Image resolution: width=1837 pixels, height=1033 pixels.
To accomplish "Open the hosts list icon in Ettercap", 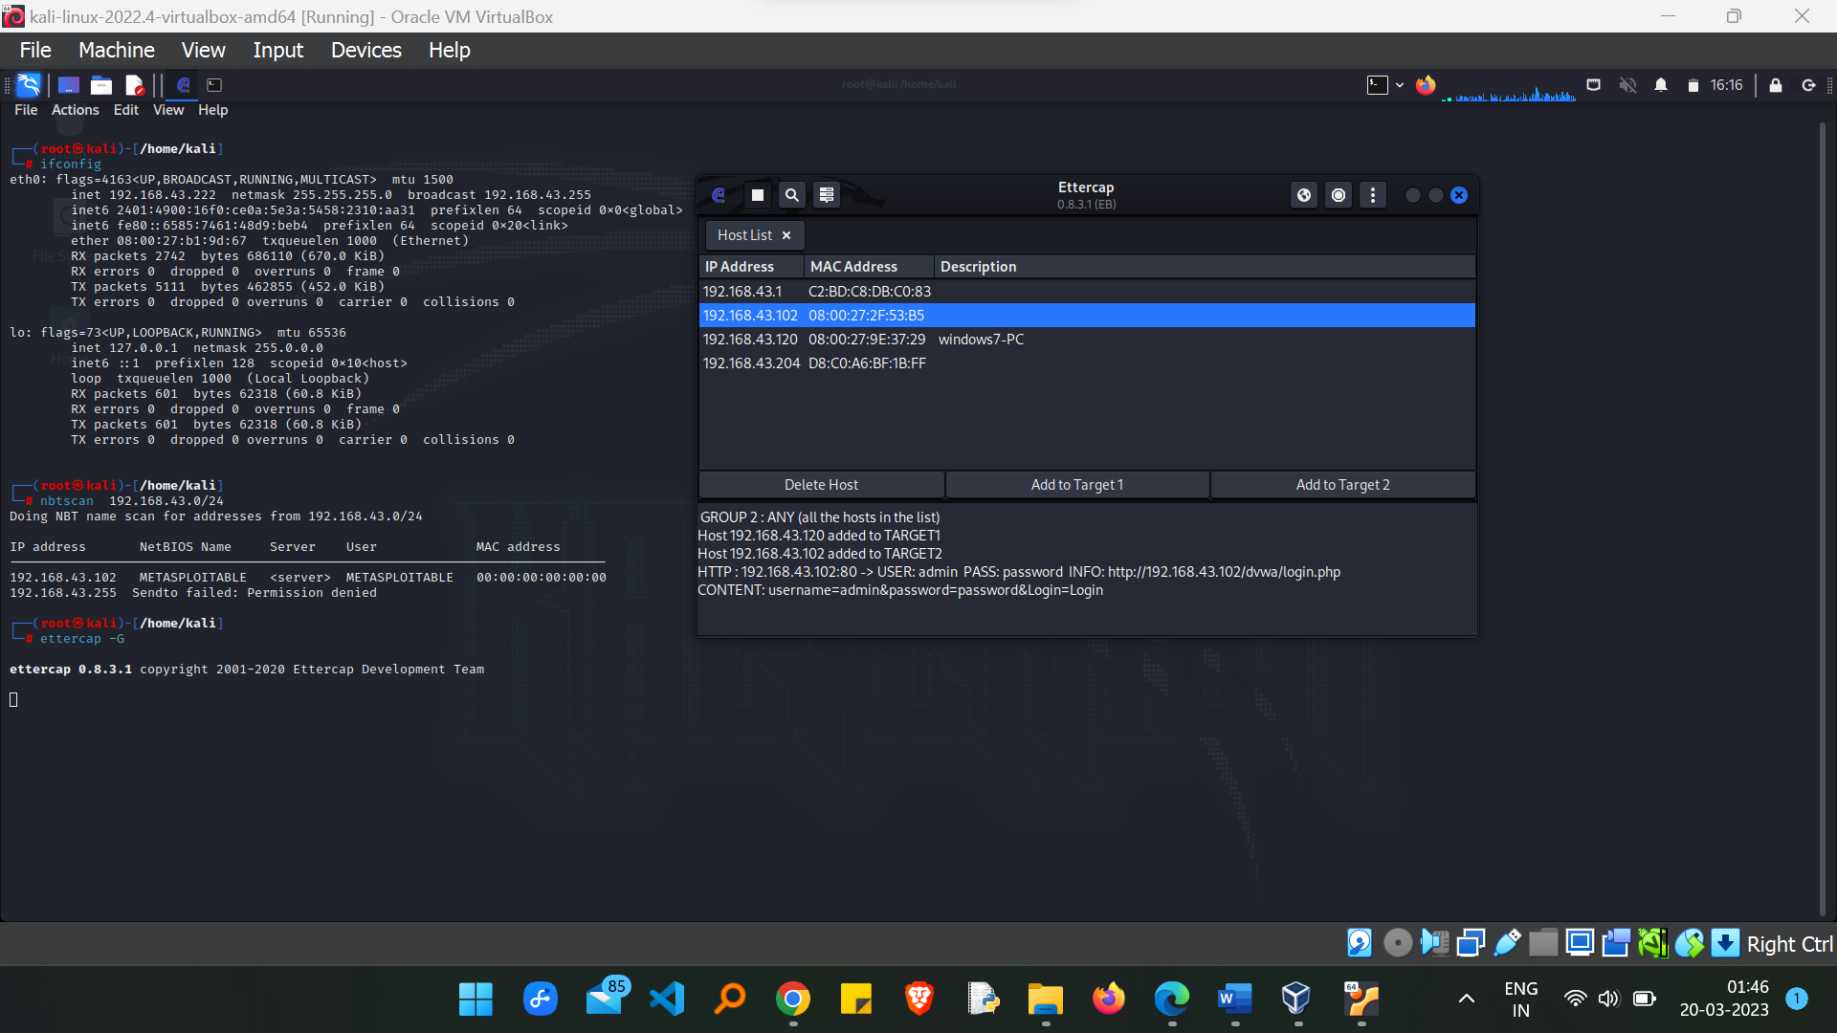I will click(827, 195).
